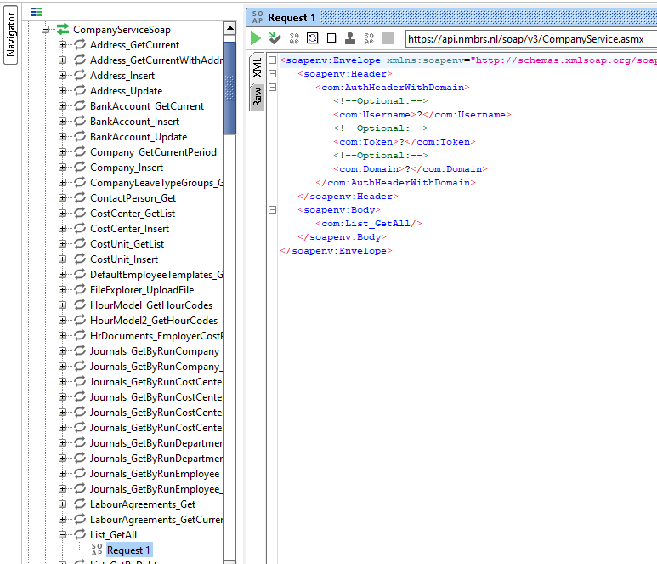Click the Request 1 window title

click(x=292, y=18)
